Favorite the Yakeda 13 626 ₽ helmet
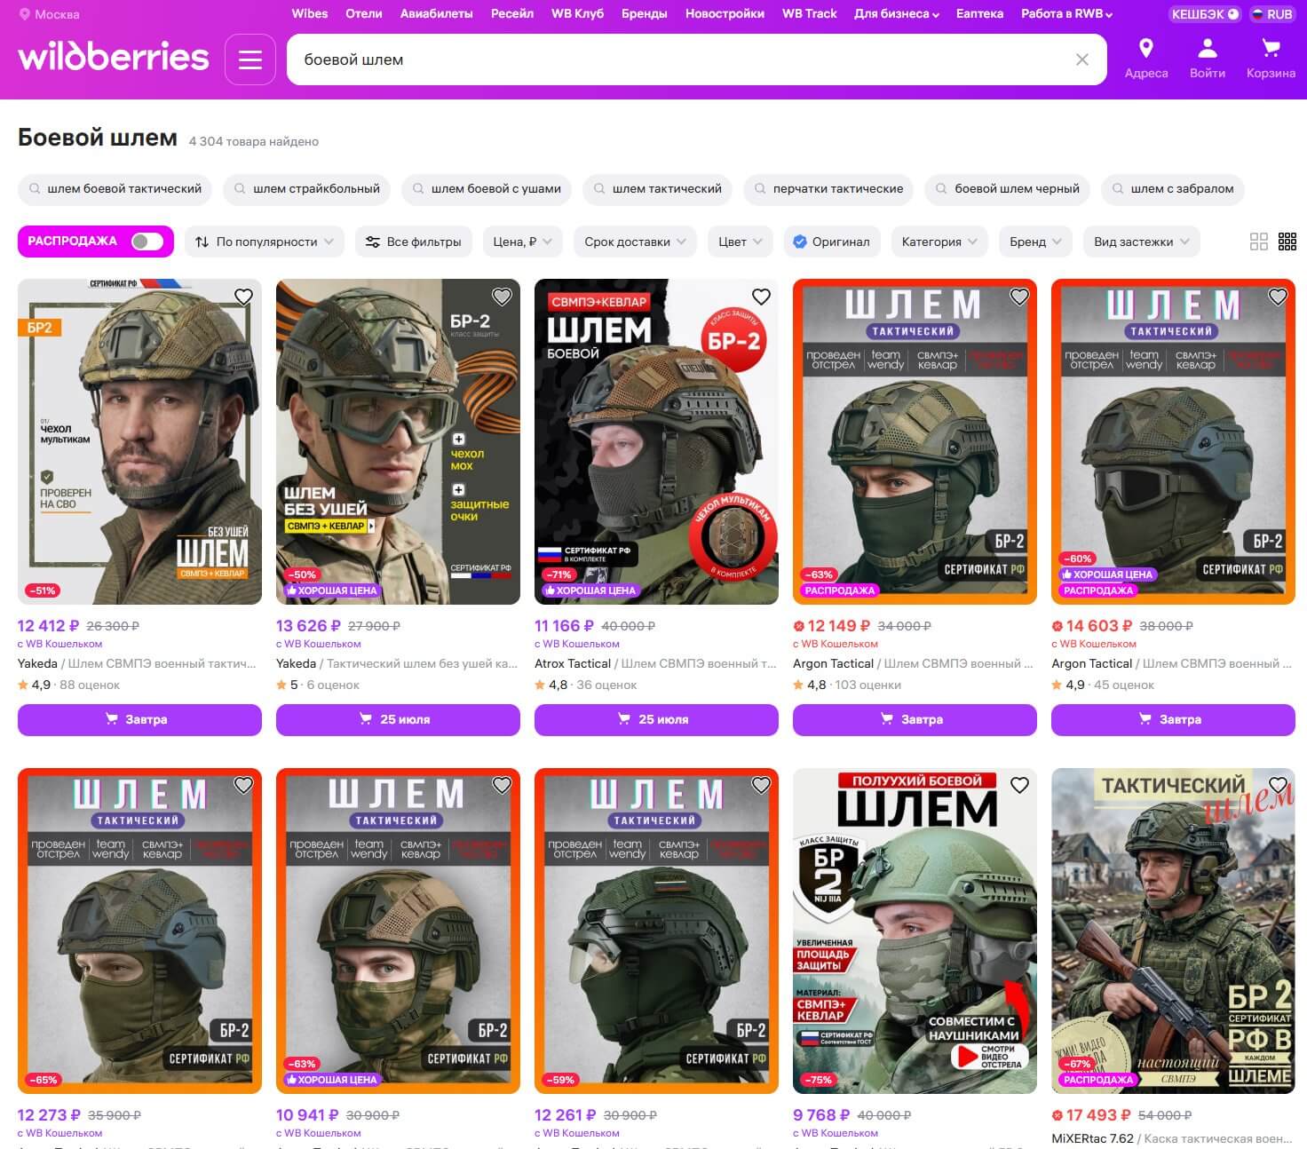The height and width of the screenshot is (1149, 1307). 502,297
